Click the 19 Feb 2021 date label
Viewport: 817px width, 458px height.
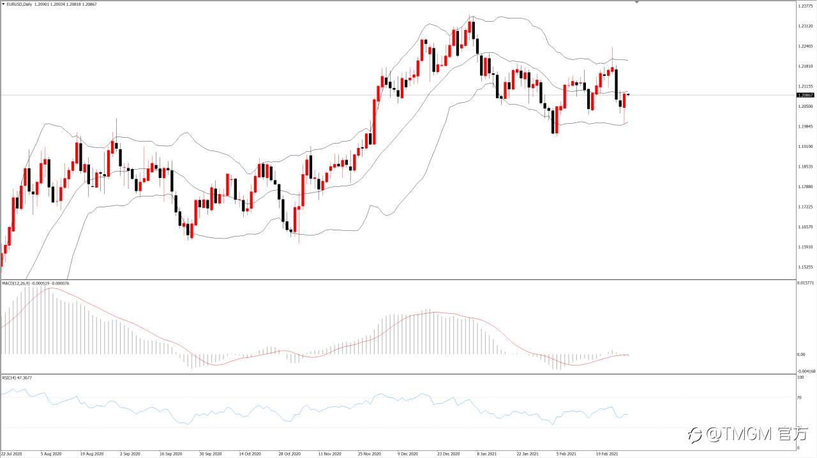tap(606, 454)
